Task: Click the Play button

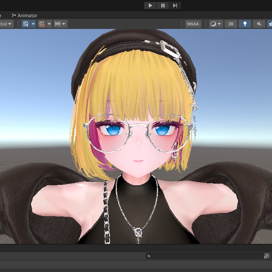Action: click(x=150, y=5)
